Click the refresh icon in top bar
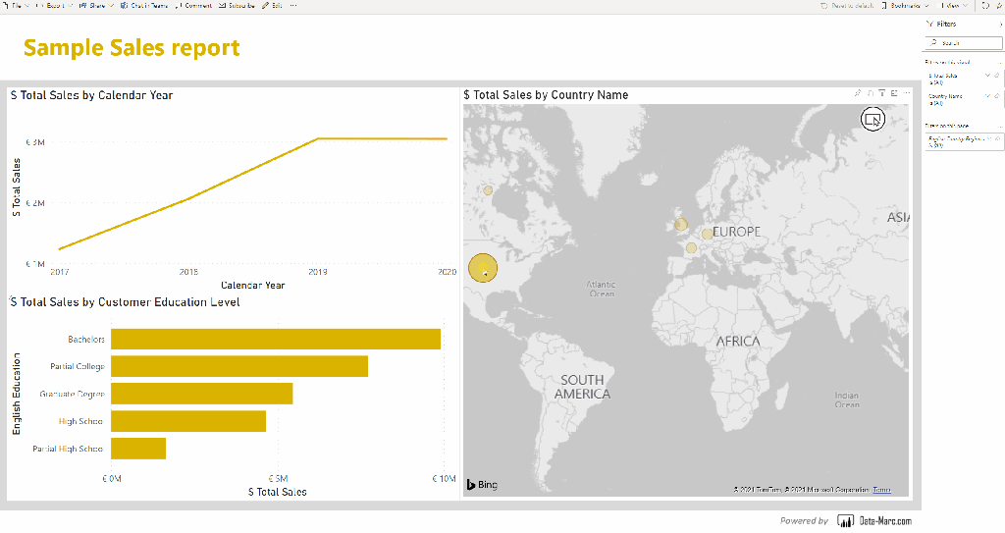Screen dimensions: 1005x533 point(984,6)
